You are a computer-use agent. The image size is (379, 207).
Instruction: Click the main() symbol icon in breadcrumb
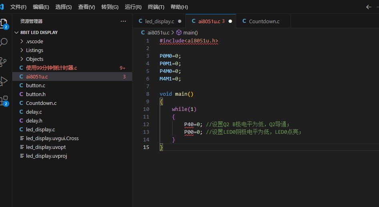pyautogui.click(x=179, y=32)
